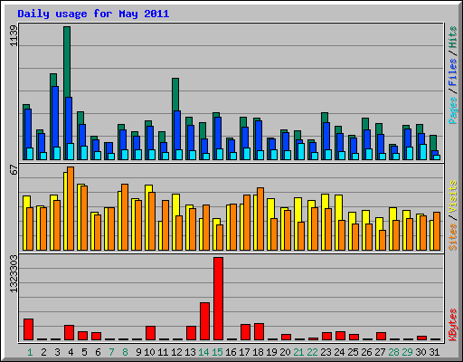Click day label 6 on the x-axis

pyautogui.click(x=98, y=352)
